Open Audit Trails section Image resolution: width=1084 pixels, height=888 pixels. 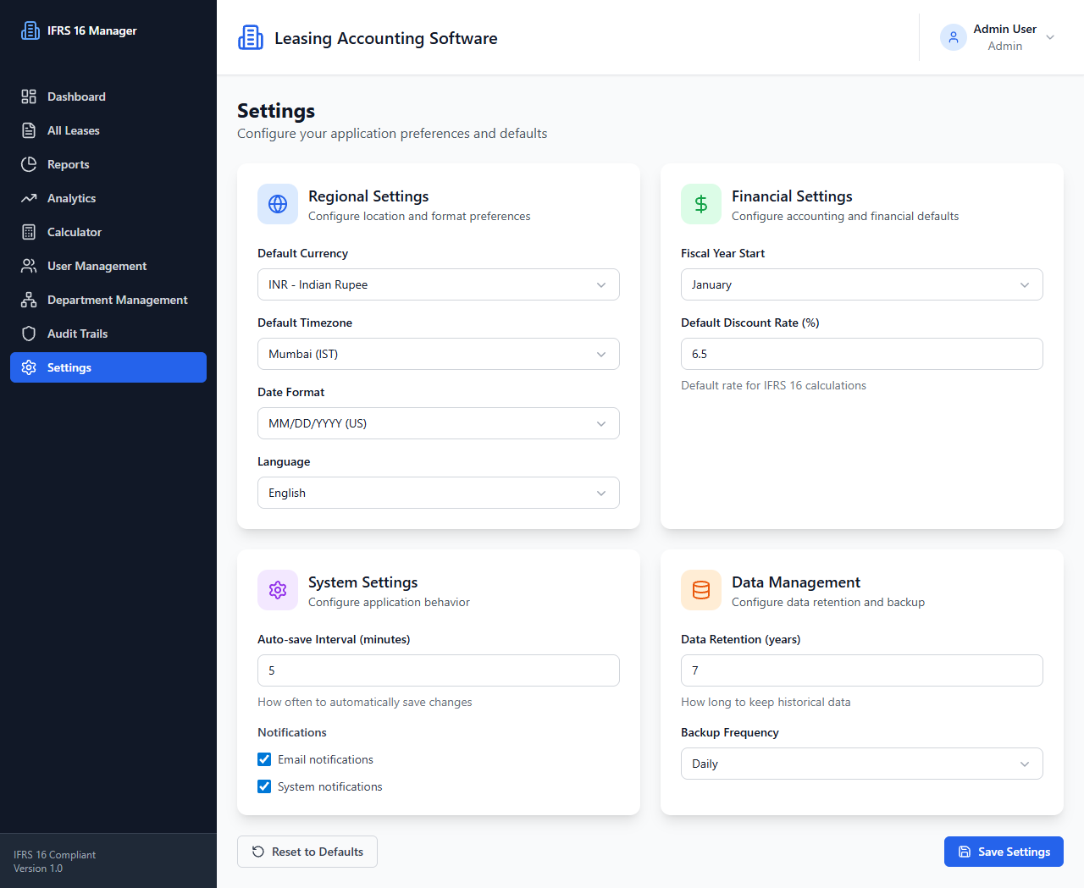pyautogui.click(x=108, y=334)
